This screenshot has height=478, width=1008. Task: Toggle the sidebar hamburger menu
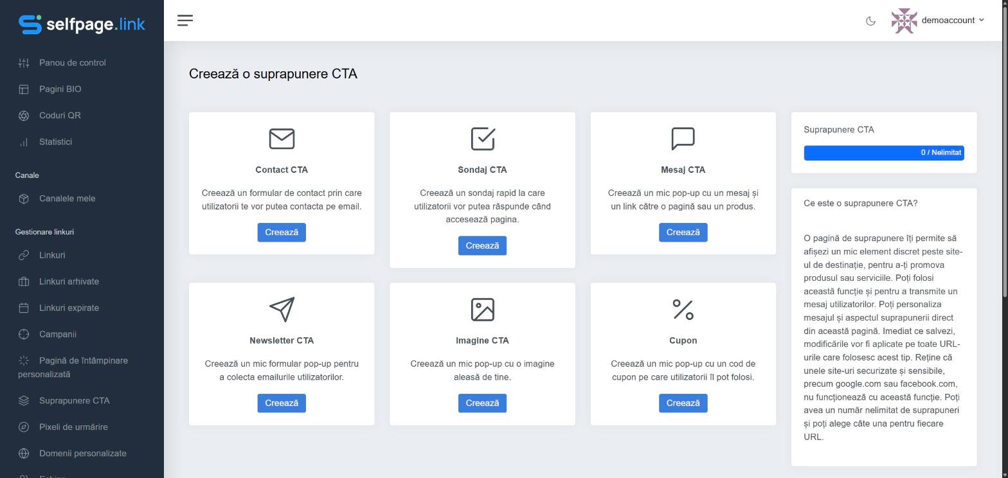pos(185,21)
